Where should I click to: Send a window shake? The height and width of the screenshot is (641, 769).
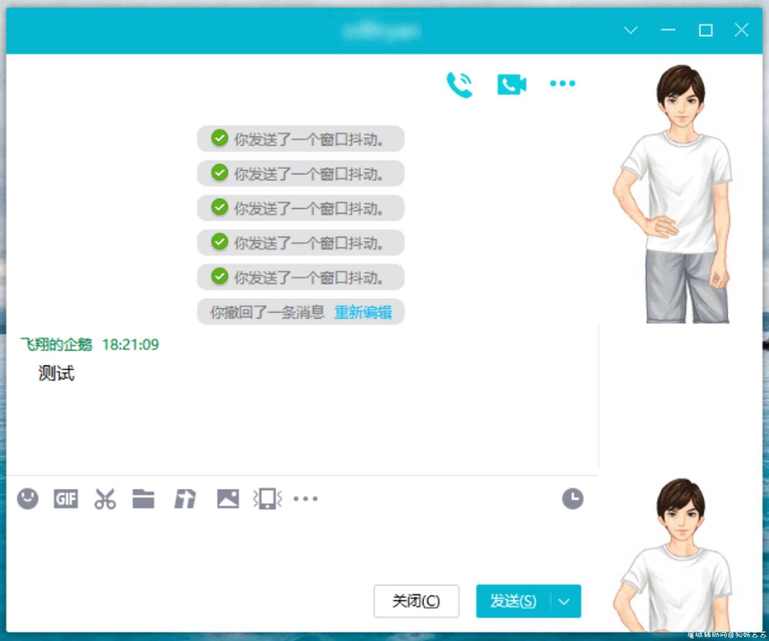(x=268, y=499)
